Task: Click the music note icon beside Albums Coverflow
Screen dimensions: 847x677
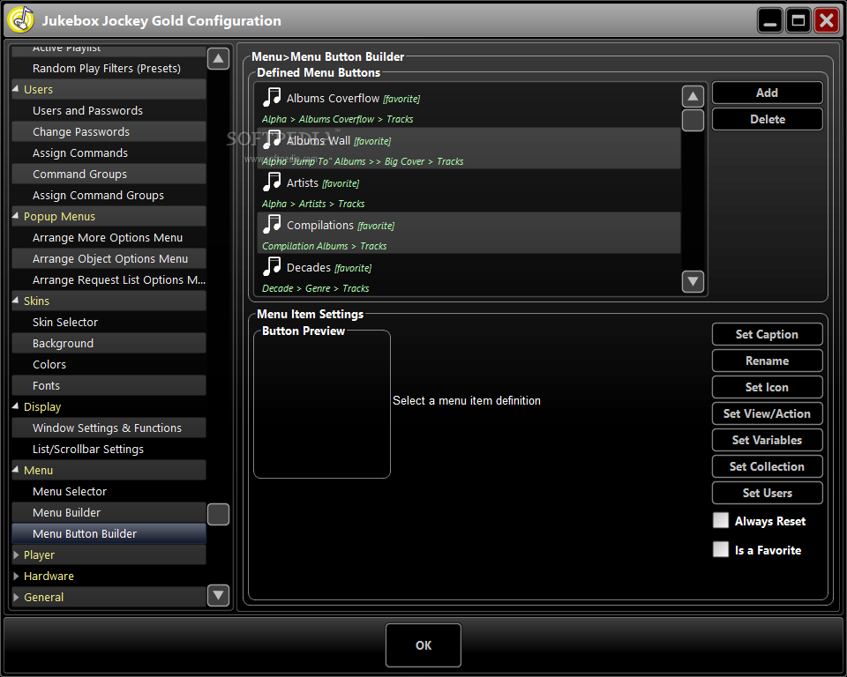Action: 272,97
